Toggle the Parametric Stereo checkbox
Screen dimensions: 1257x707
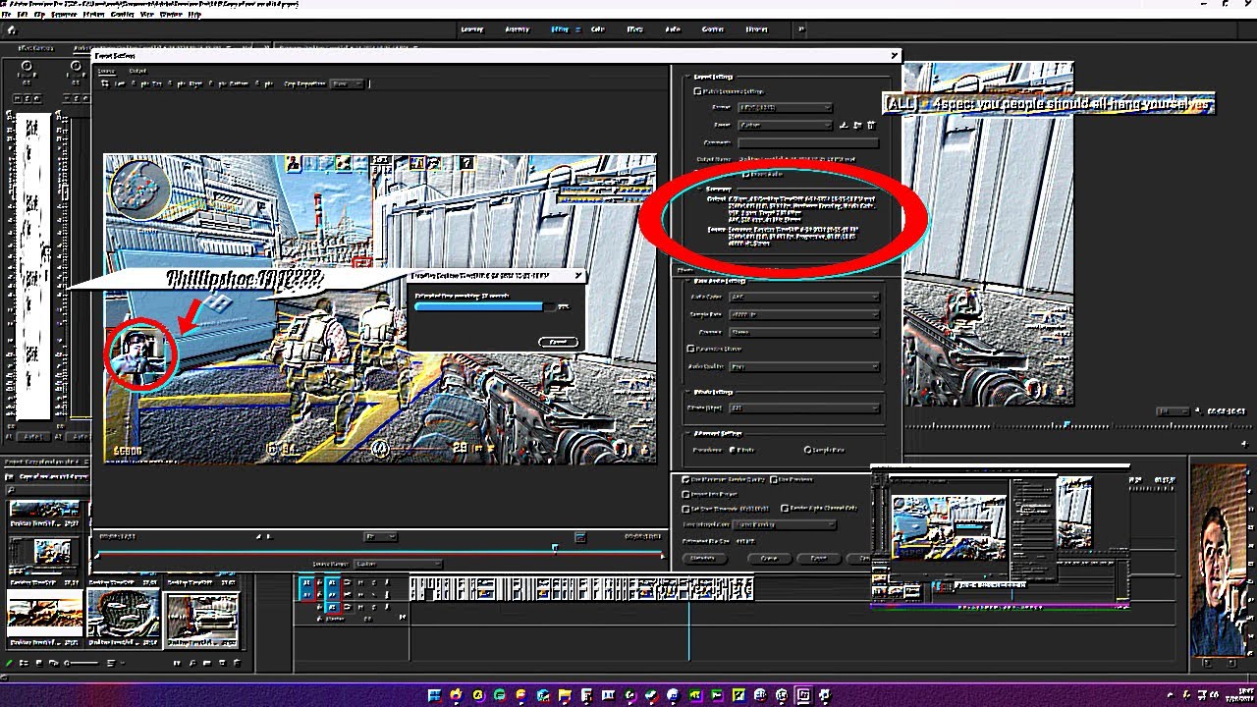coord(691,349)
